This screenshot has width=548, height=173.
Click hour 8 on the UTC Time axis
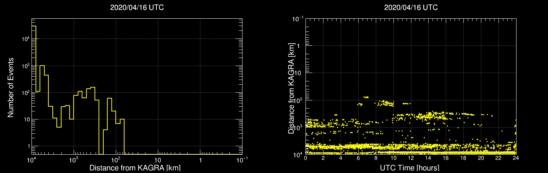tap(376, 158)
